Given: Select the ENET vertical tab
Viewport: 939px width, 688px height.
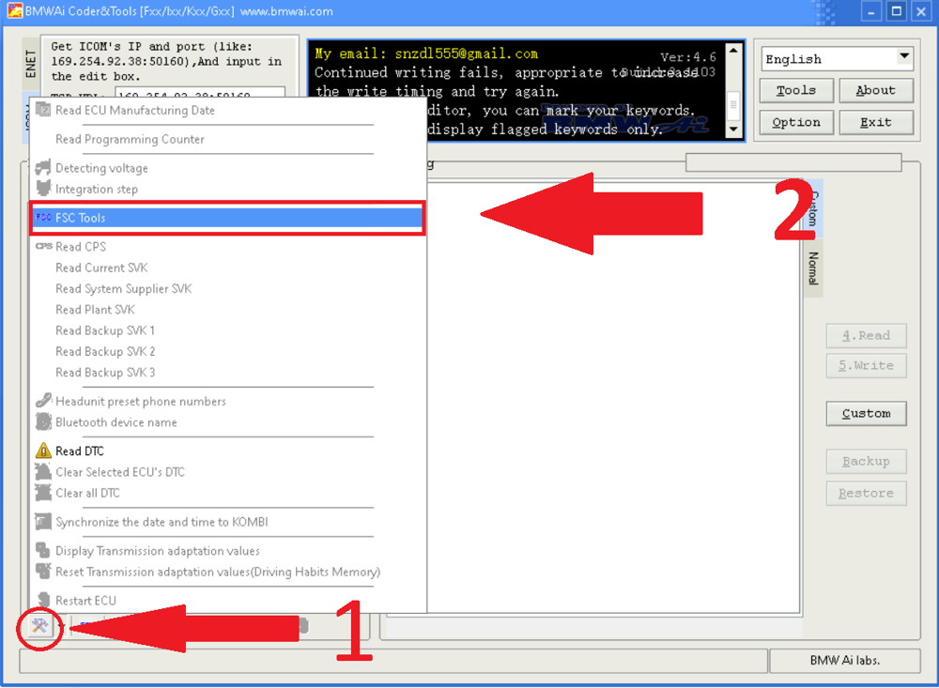Looking at the screenshot, I should coord(31,64).
